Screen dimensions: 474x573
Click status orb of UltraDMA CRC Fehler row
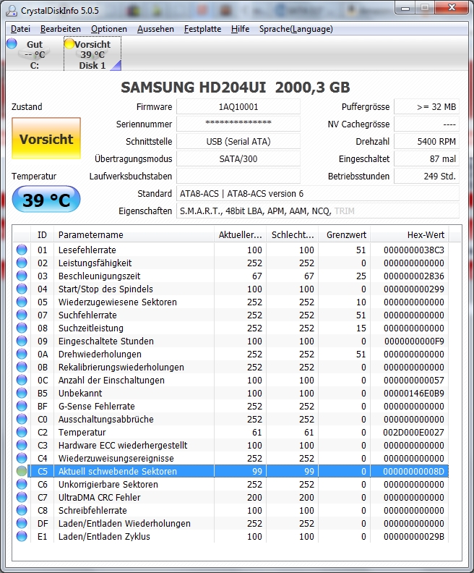click(x=22, y=497)
